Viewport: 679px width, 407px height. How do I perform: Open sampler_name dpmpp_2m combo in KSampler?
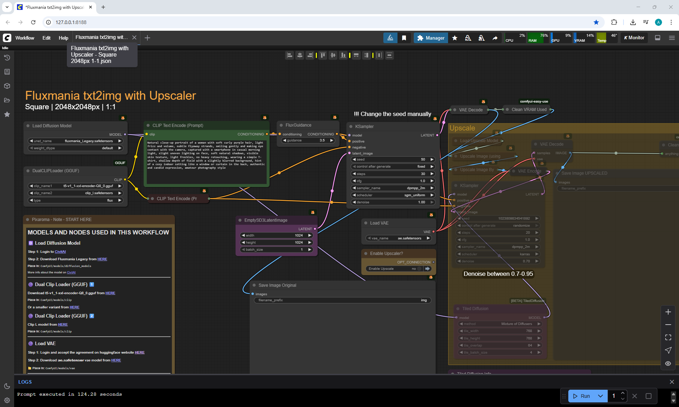coord(393,188)
